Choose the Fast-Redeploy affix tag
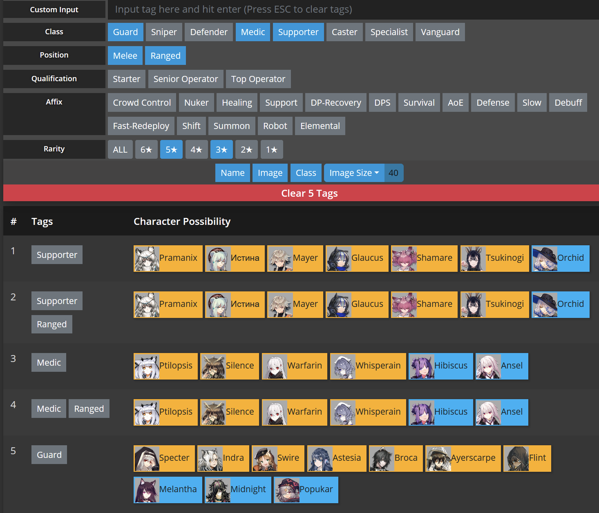Image resolution: width=599 pixels, height=513 pixels. coord(141,126)
